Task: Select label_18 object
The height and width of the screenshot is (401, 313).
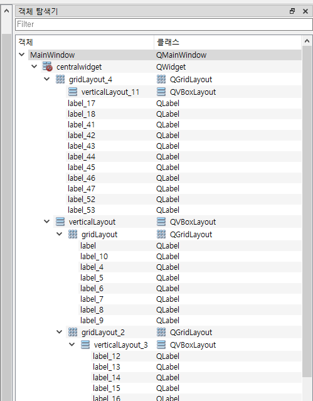Action: pos(82,114)
